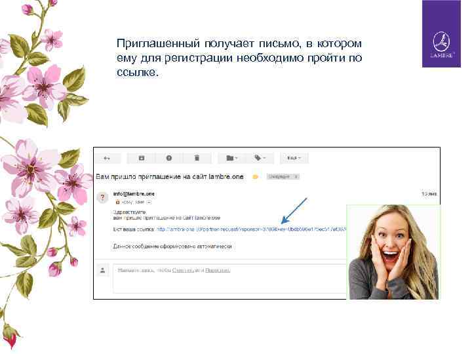
Task: Remove the 'Входящие' label from subject
Action: (296, 177)
